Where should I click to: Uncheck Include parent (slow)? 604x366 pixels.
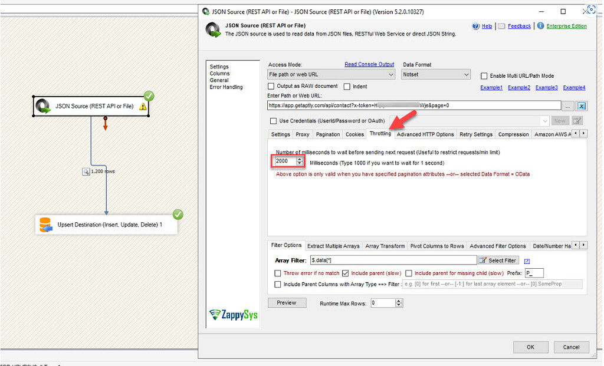pos(346,273)
